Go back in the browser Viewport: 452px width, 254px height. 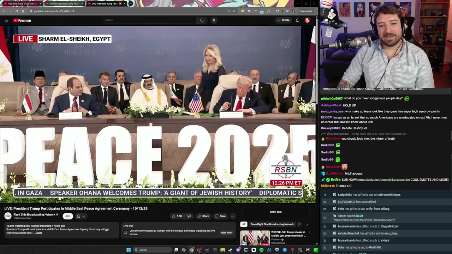point(4,11)
